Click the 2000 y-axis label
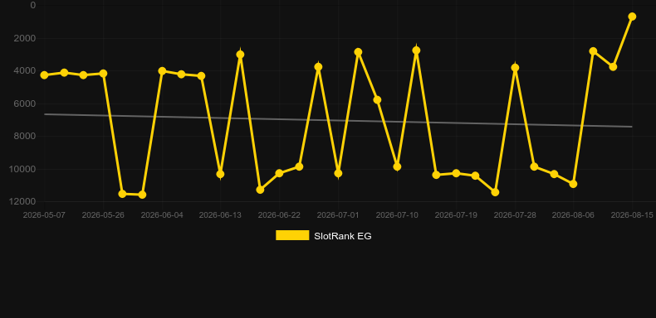656x318 pixels. [x=25, y=38]
